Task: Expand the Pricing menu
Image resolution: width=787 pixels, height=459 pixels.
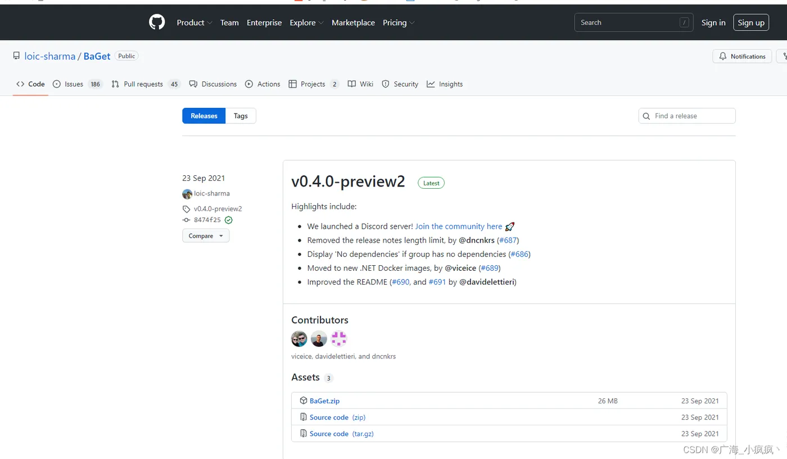Action: 399,22
